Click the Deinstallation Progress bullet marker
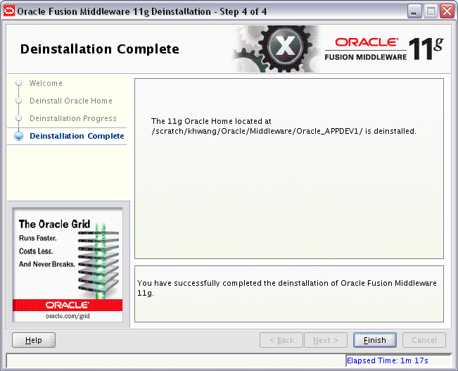 [x=19, y=118]
